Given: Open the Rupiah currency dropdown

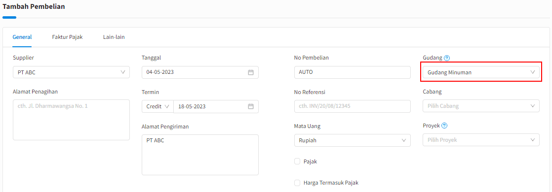Looking at the screenshot, I should tap(353, 140).
